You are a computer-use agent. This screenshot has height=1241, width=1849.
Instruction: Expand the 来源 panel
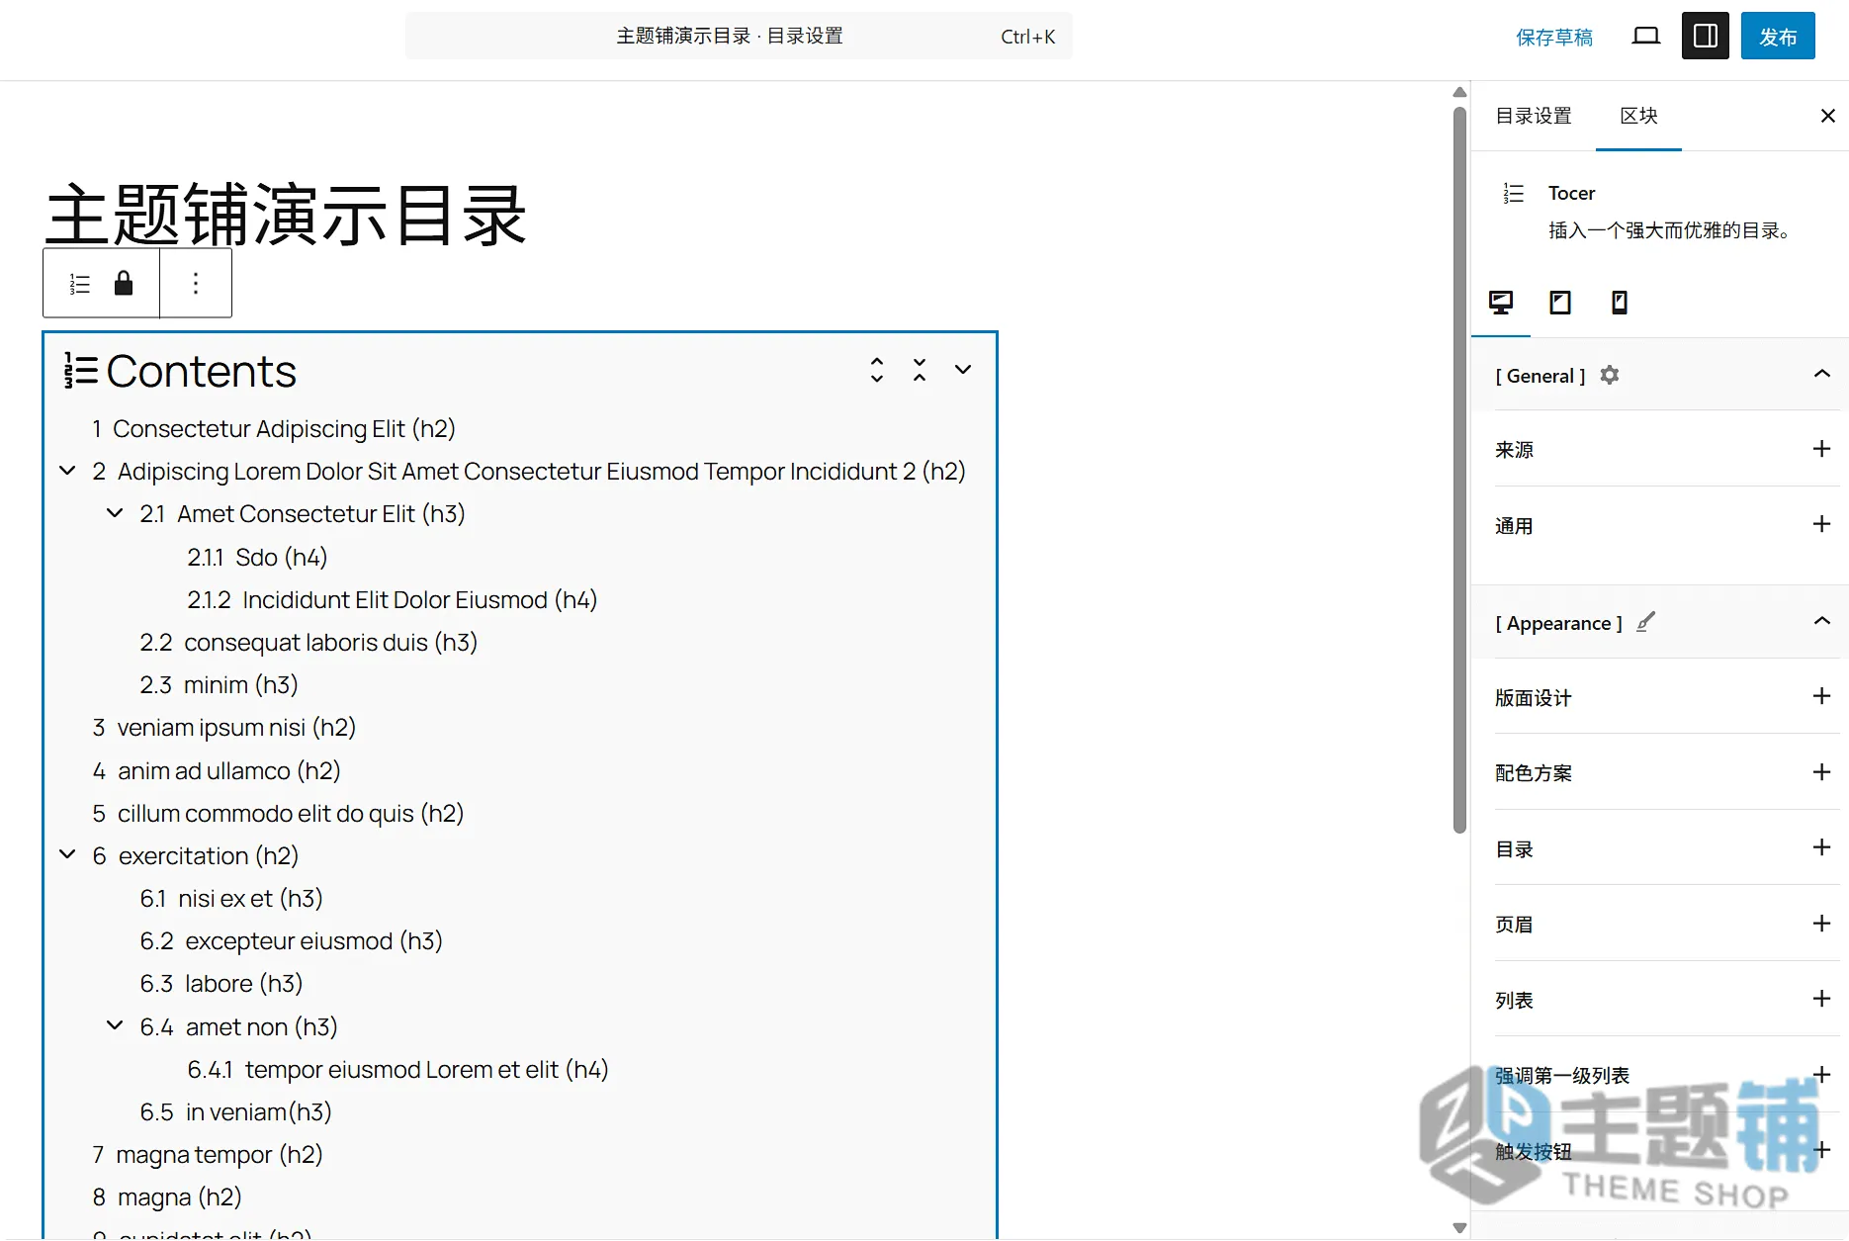pyautogui.click(x=1821, y=449)
